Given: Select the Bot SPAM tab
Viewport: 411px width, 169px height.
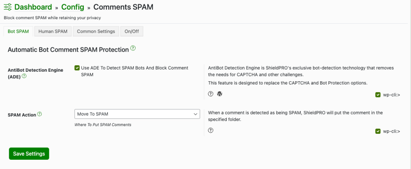Looking at the screenshot, I should pos(18,31).
